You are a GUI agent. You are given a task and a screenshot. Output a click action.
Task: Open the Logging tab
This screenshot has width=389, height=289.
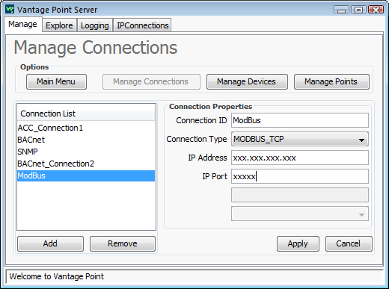point(95,25)
